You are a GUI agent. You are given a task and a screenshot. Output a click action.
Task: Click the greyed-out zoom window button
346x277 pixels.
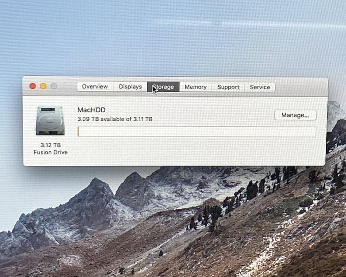[x=54, y=86]
